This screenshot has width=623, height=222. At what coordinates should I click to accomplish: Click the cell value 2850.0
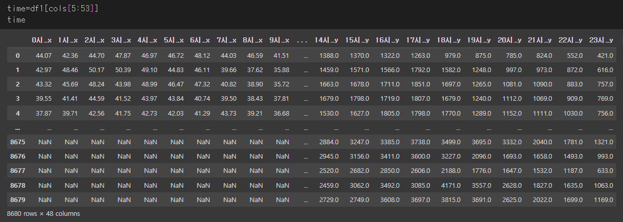point(390,170)
